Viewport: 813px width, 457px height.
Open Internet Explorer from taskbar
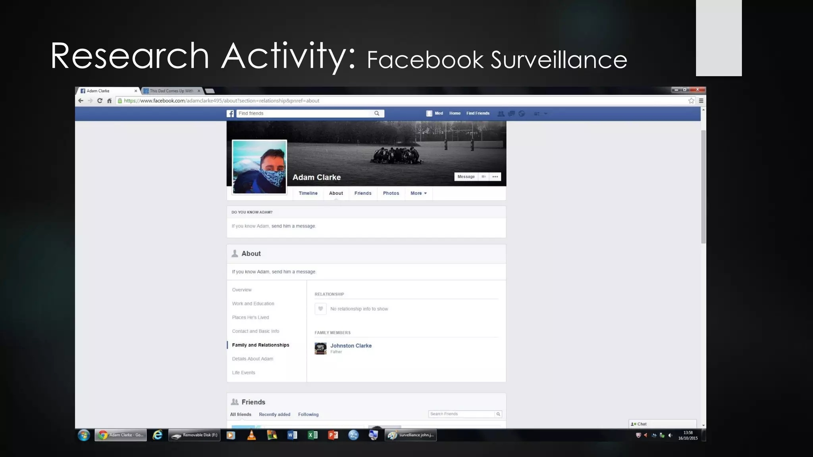click(158, 435)
